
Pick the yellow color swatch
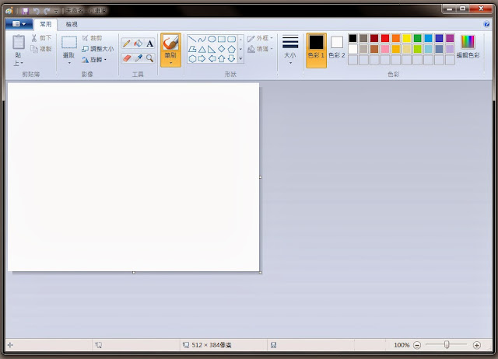point(406,38)
